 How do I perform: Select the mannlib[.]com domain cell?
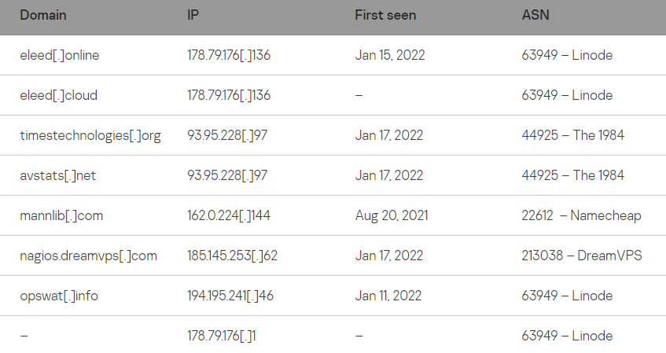pos(61,215)
